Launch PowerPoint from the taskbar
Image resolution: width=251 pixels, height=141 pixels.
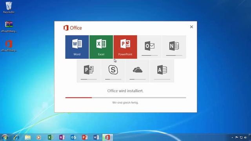(85, 137)
